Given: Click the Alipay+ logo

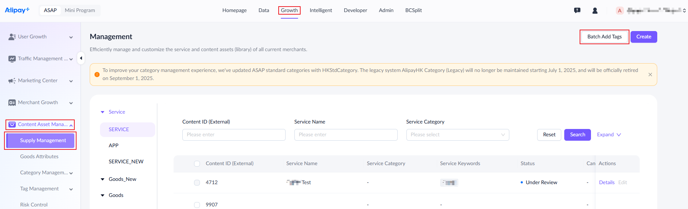Looking at the screenshot, I should 17,10.
